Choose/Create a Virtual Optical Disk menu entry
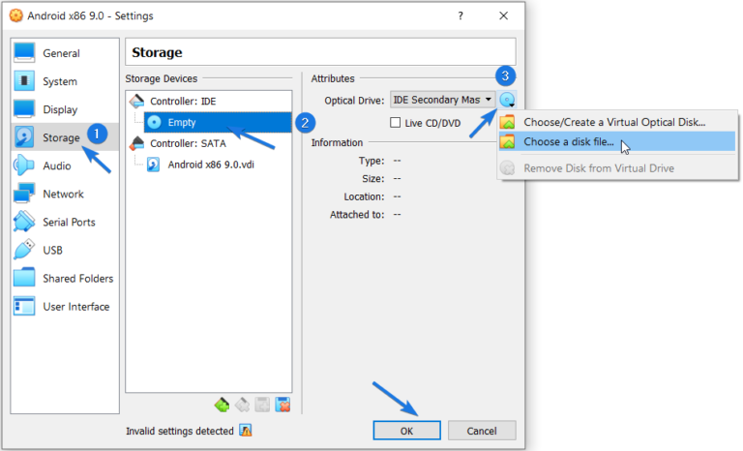743x451 pixels. (x=617, y=122)
